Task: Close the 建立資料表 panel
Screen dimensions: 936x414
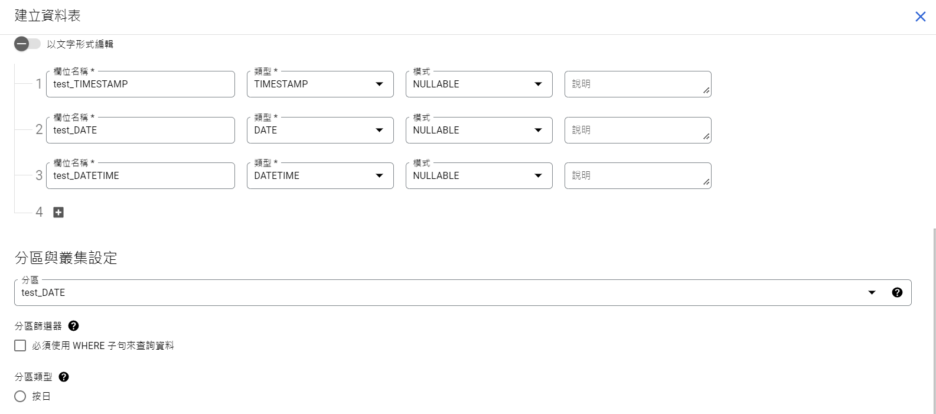Action: pyautogui.click(x=920, y=17)
